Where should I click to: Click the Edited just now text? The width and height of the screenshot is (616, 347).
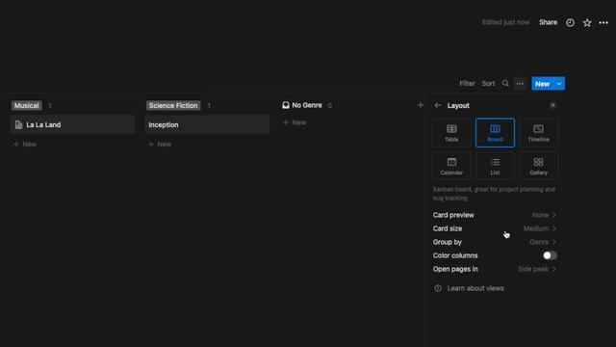tap(505, 22)
